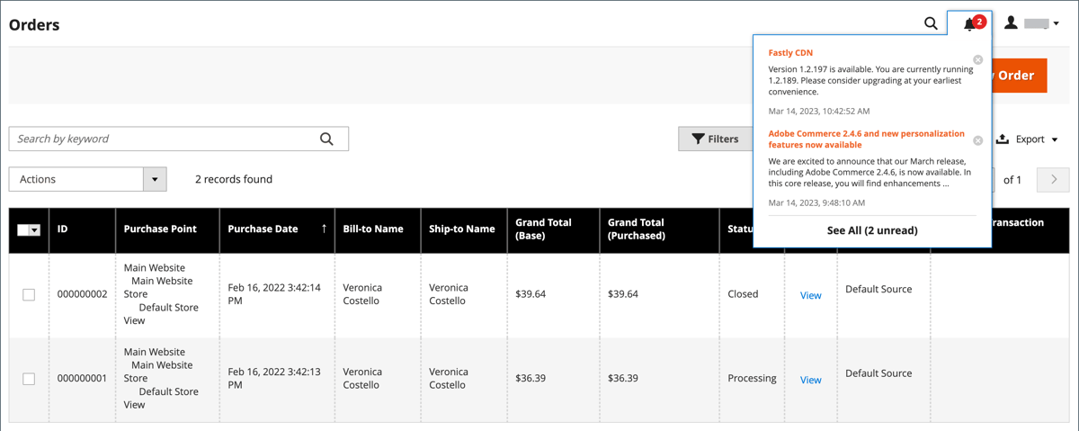Click the user account icon
The height and width of the screenshot is (431, 1079).
click(x=1012, y=23)
